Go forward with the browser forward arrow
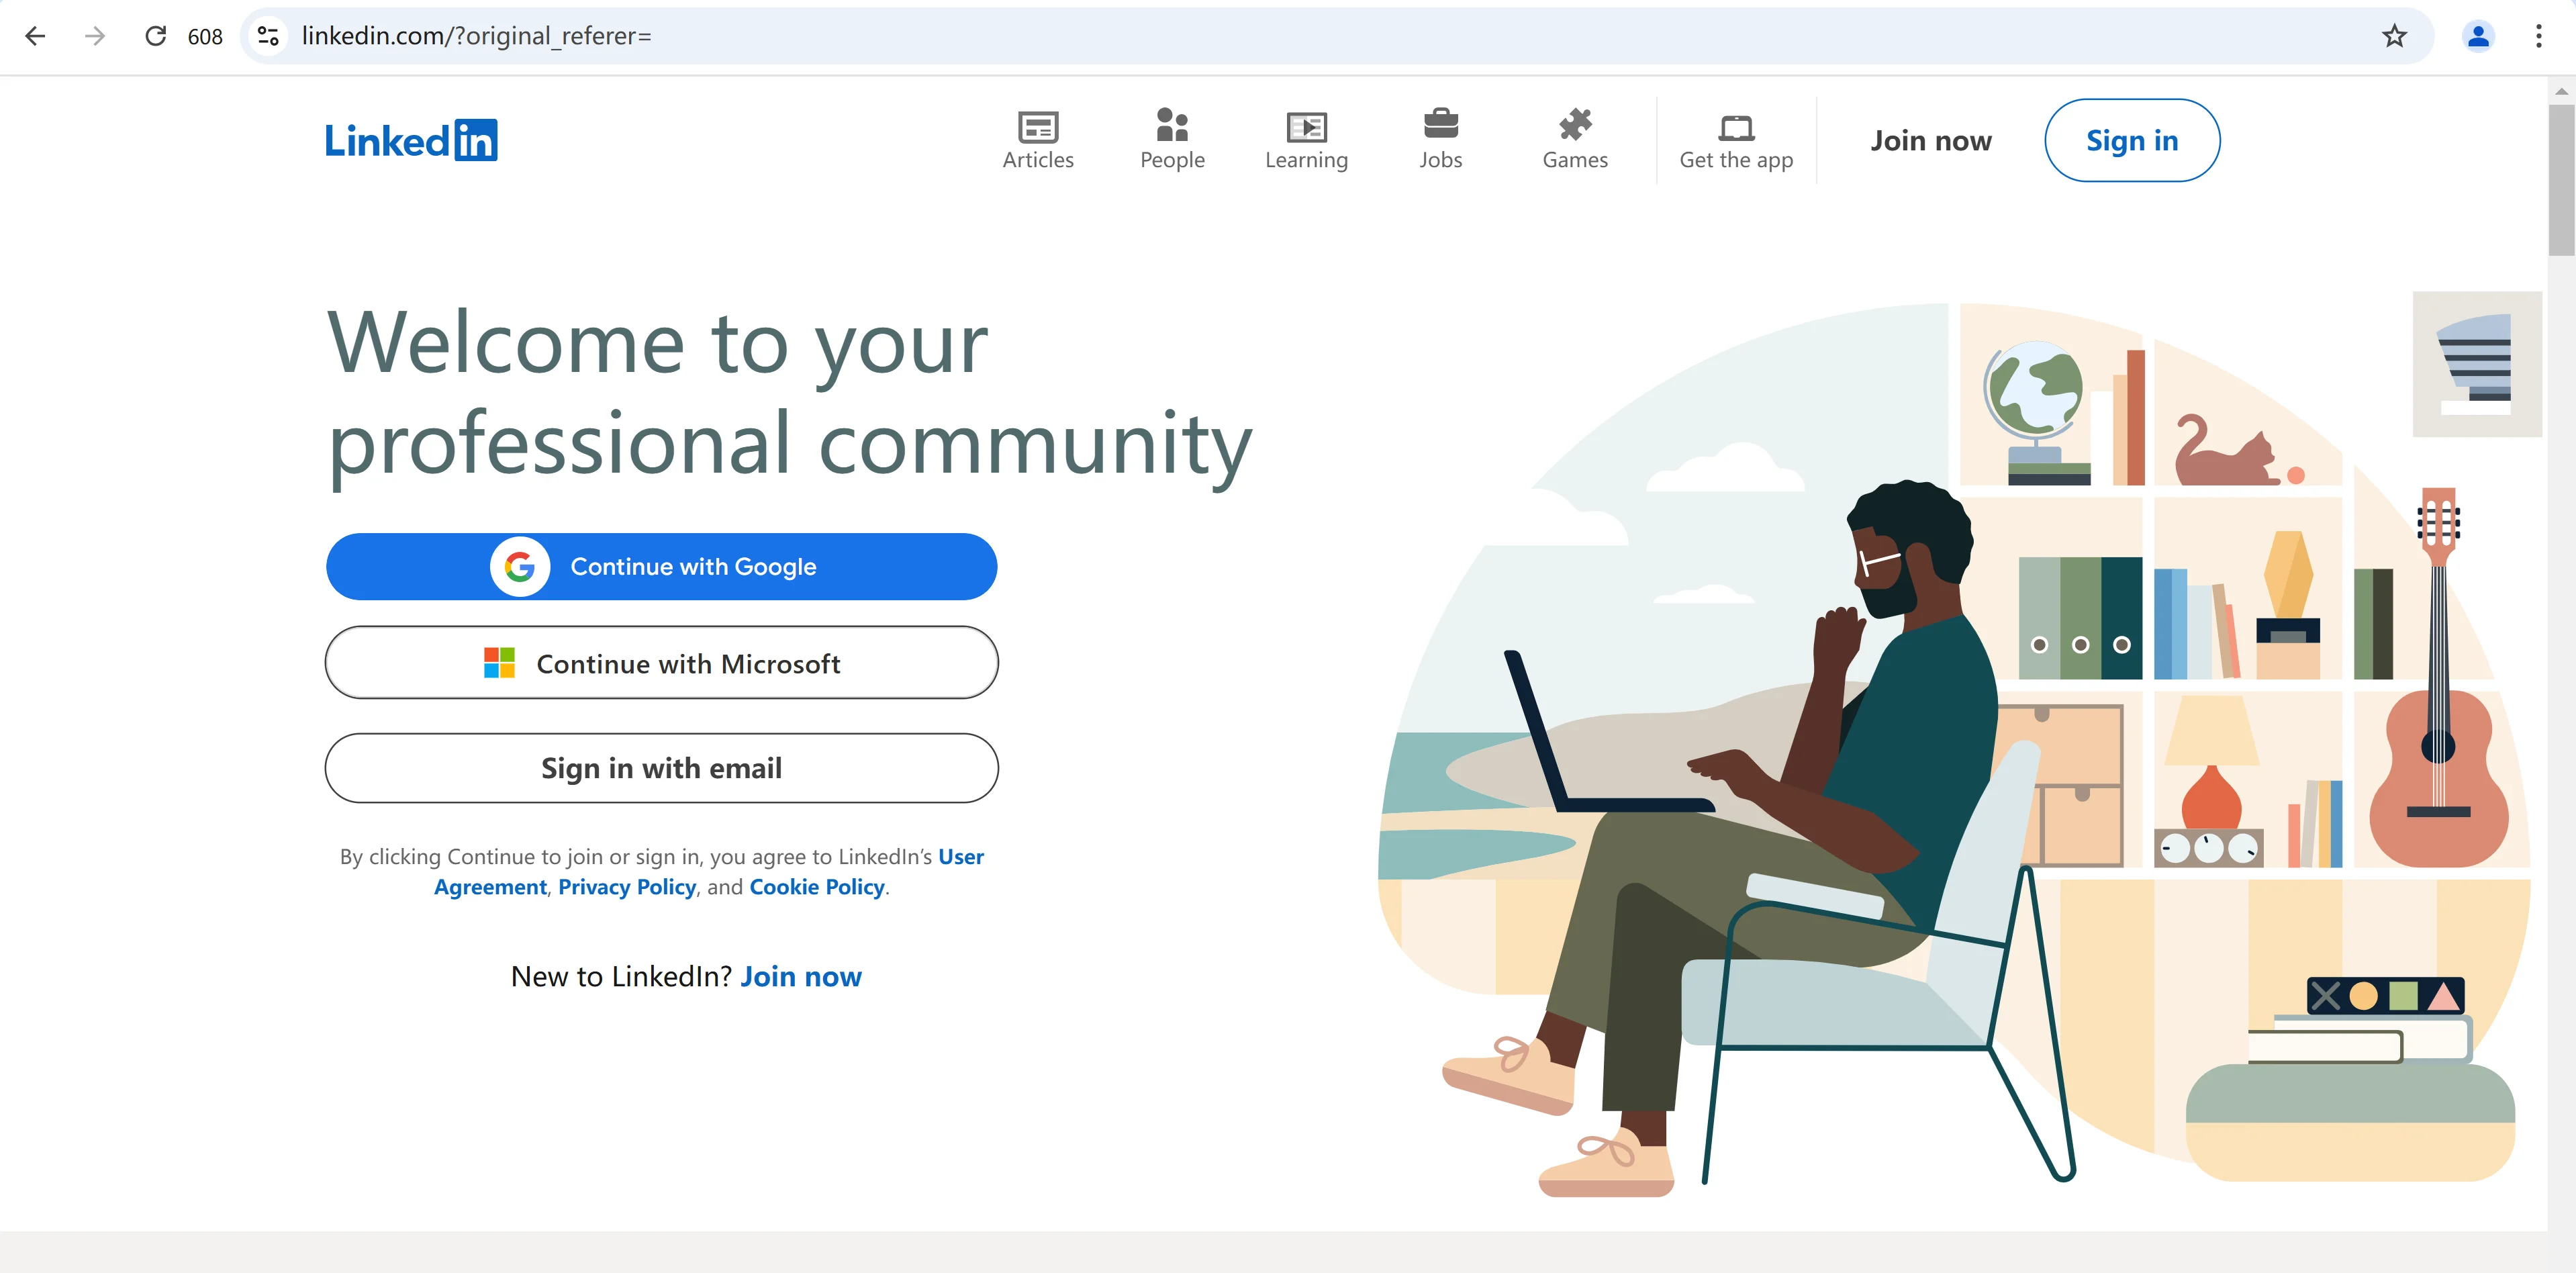2576x1273 pixels. [95, 36]
